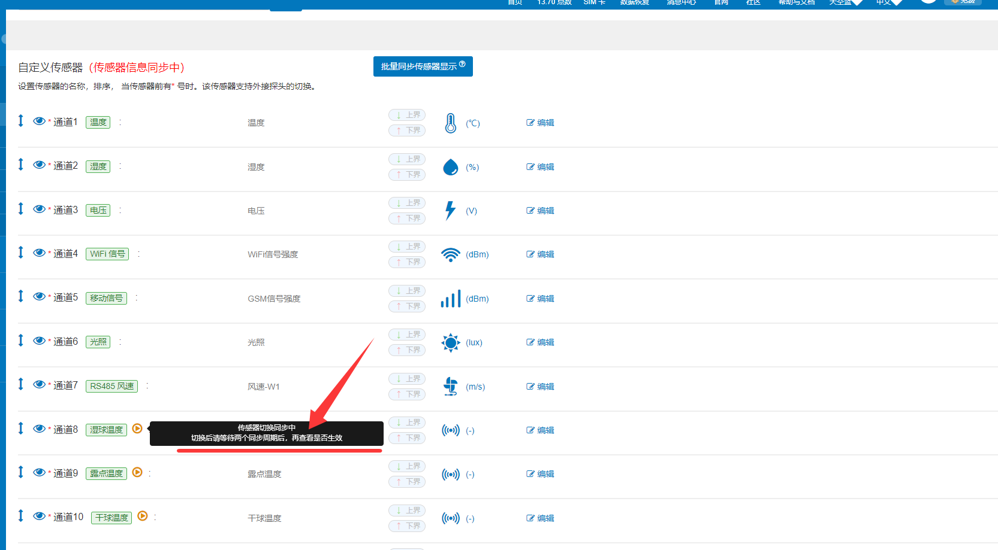Screen dimensions: 998x550
Task: Toggle visibility of 通道5
Action: pyautogui.click(x=39, y=296)
